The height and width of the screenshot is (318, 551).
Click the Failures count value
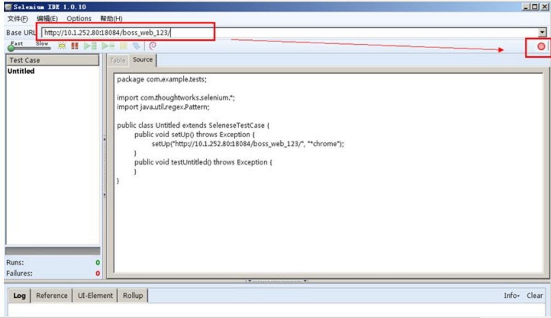[x=98, y=273]
